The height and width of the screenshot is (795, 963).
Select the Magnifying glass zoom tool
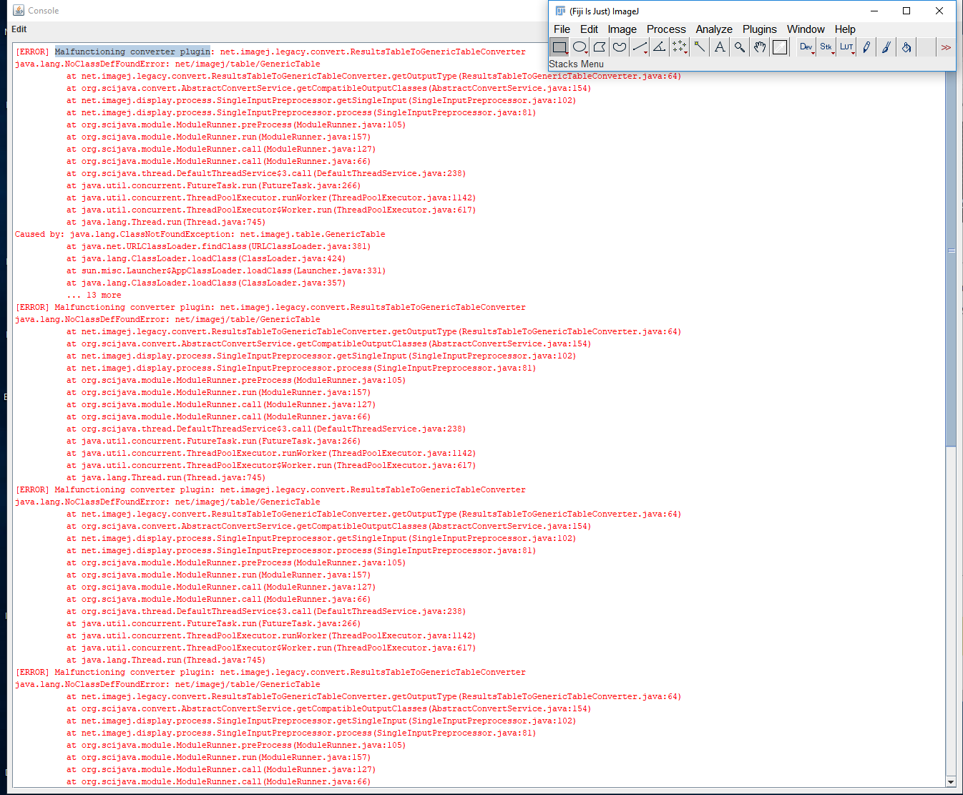[x=739, y=47]
